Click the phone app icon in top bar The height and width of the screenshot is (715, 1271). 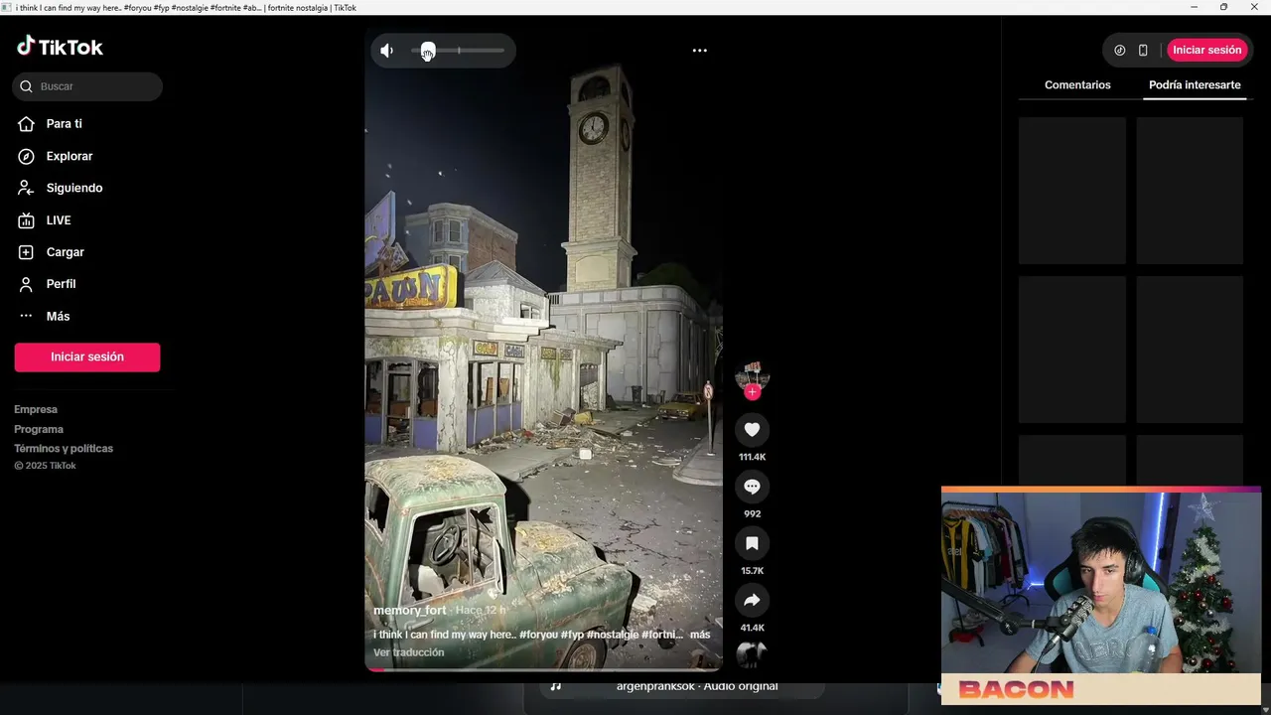[x=1143, y=51]
